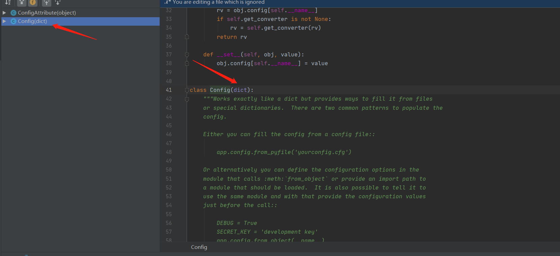Viewport: 560px width, 256px height.
Task: Click line number 37 in the gutter
Action: tap(169, 54)
